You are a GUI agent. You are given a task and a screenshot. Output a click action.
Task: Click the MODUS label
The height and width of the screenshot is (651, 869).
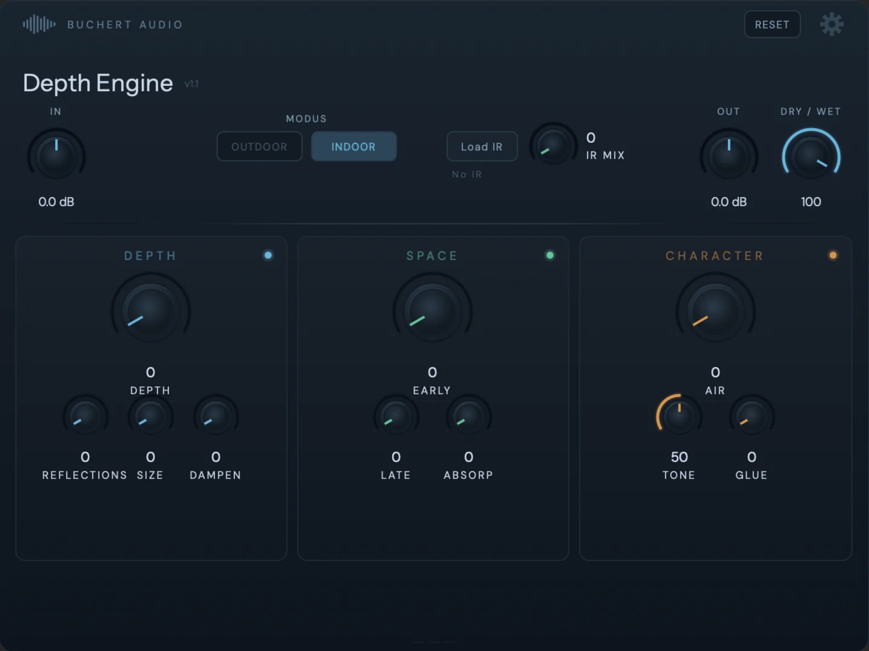(x=306, y=119)
